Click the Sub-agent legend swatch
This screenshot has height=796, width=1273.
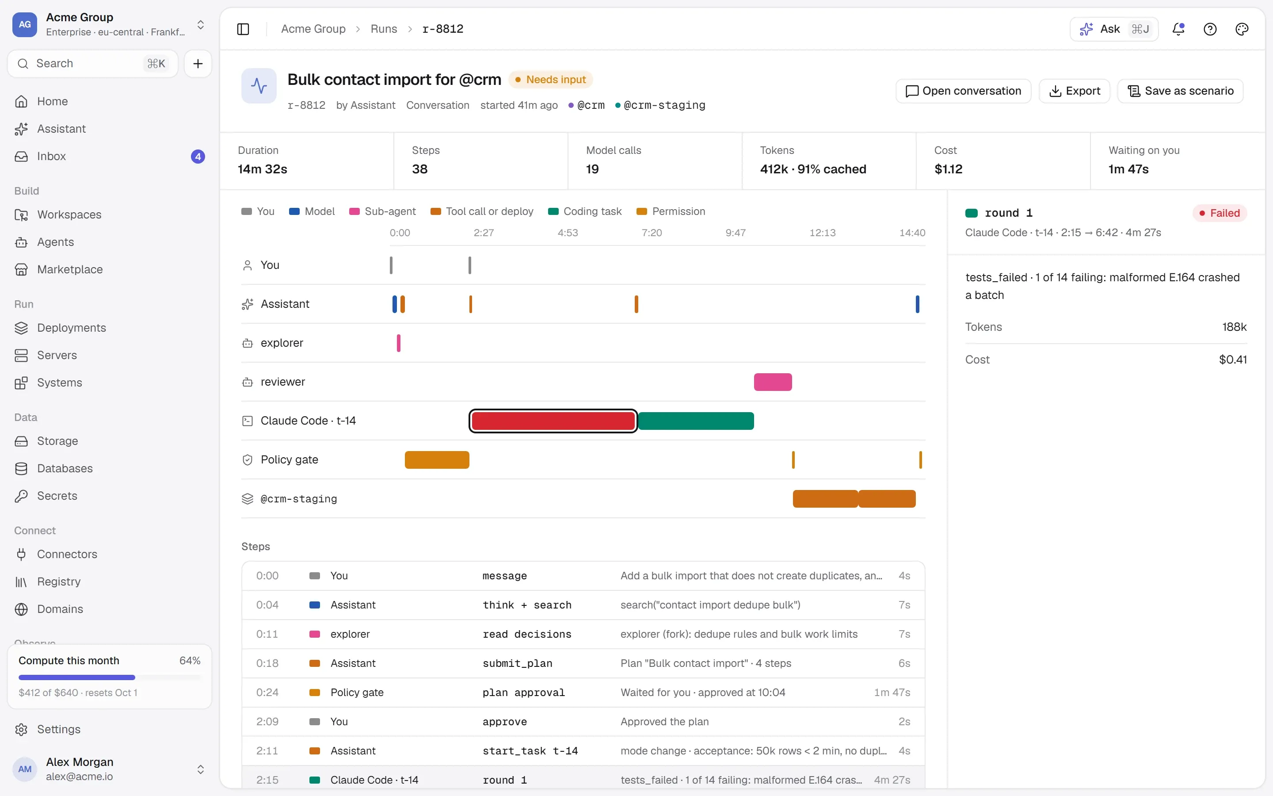pos(354,212)
